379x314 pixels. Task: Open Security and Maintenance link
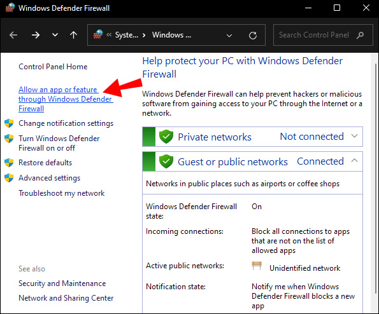62,283
